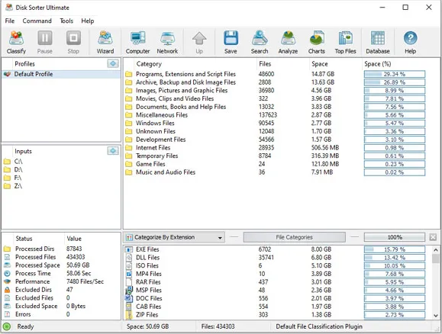Click the folder icon of Game Files
The height and width of the screenshot is (334, 442).
129,164
